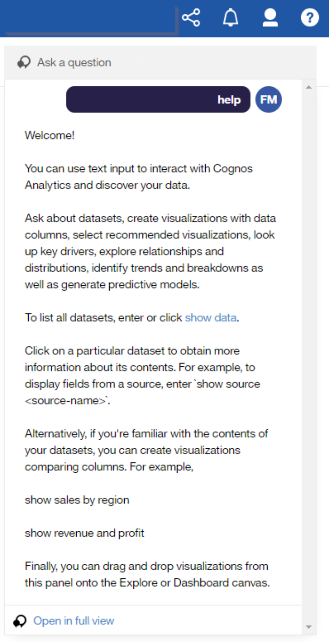Click the <source-name> example text

click(x=67, y=401)
